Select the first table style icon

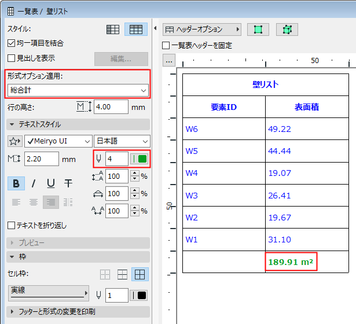pos(113,30)
